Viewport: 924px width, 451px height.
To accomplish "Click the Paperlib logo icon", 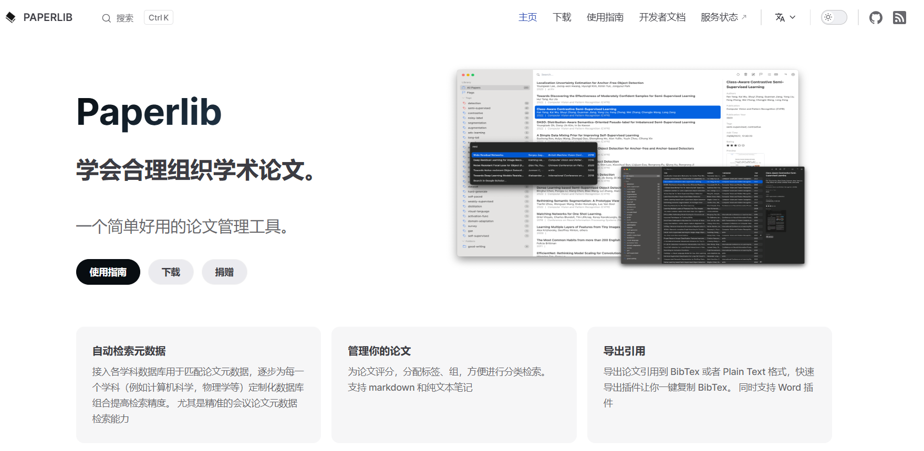I will (x=11, y=17).
